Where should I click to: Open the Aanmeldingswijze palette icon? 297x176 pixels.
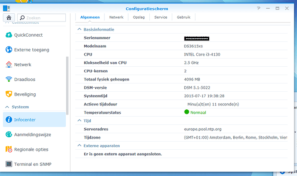click(9, 134)
